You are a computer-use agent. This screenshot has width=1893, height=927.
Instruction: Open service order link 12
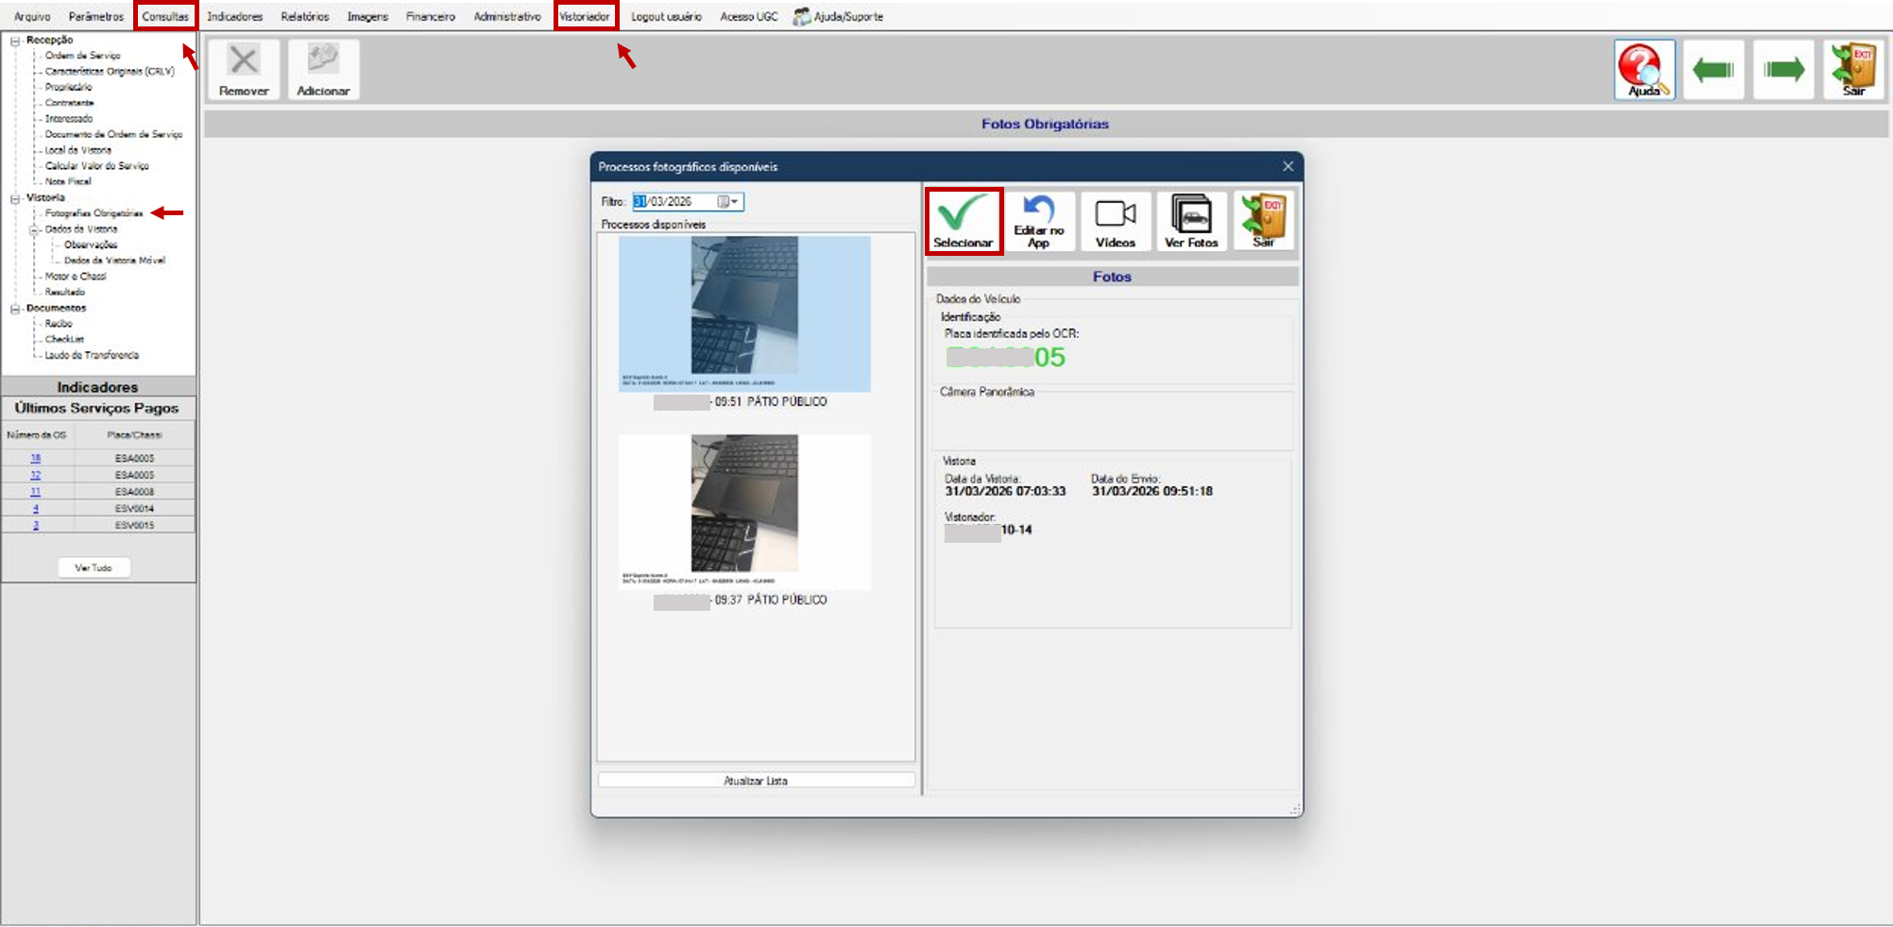36,475
